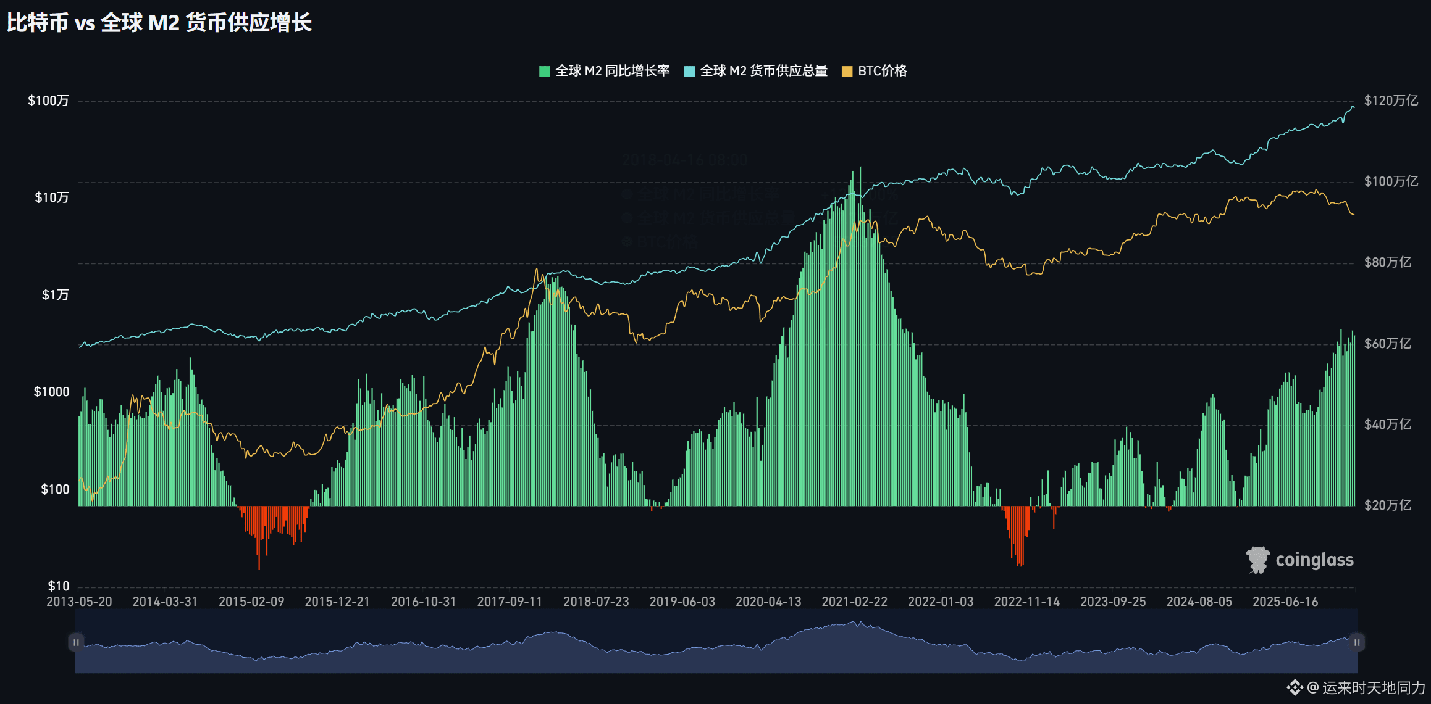Click the 2015-12-21 date label
Viewport: 1431px width, 704px height.
click(337, 602)
